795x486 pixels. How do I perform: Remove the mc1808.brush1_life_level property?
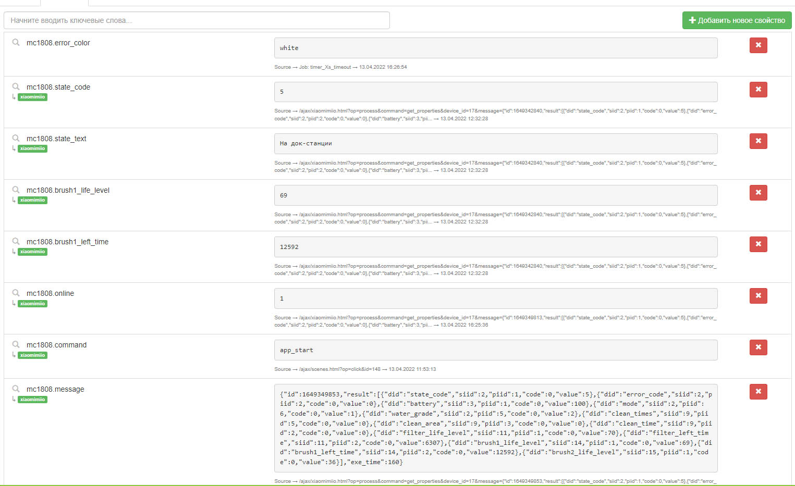pyautogui.click(x=758, y=193)
